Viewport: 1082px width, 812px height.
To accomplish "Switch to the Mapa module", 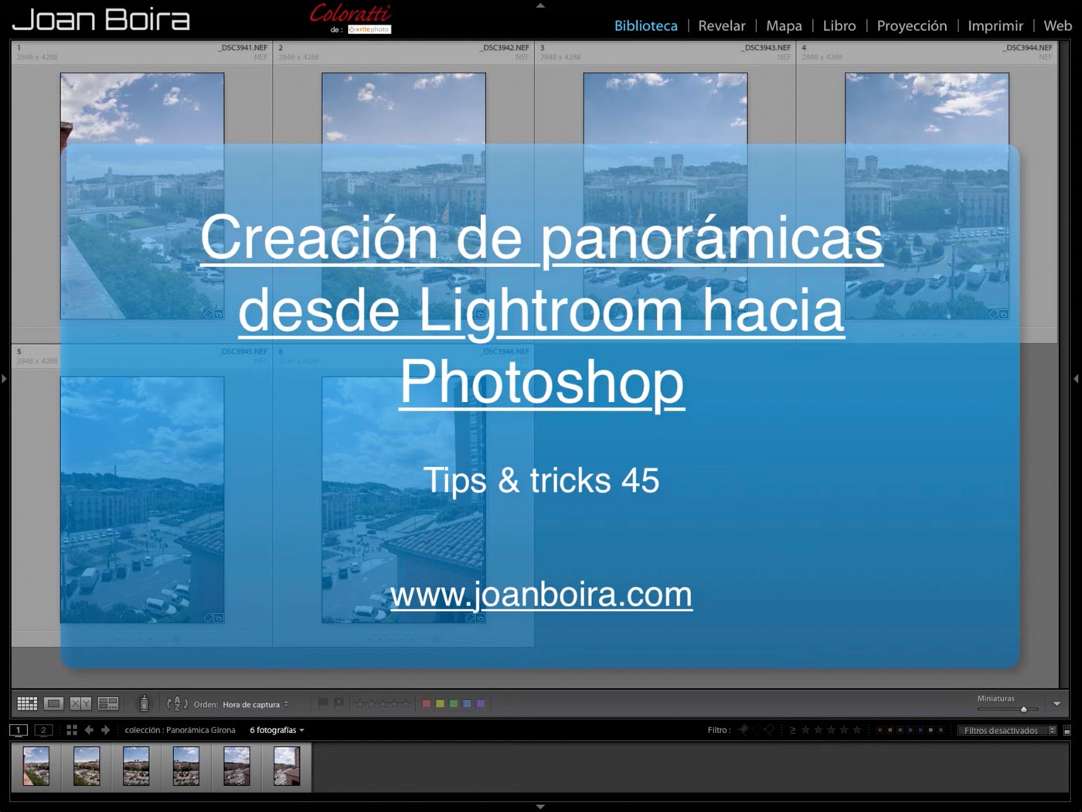I will [784, 26].
